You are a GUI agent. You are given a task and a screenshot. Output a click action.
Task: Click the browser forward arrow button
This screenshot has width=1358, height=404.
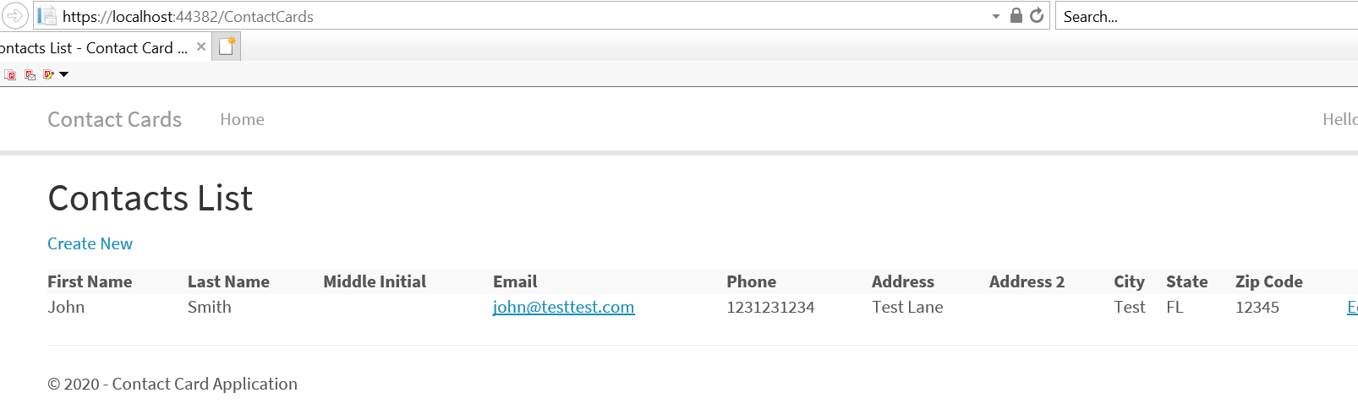coord(14,16)
